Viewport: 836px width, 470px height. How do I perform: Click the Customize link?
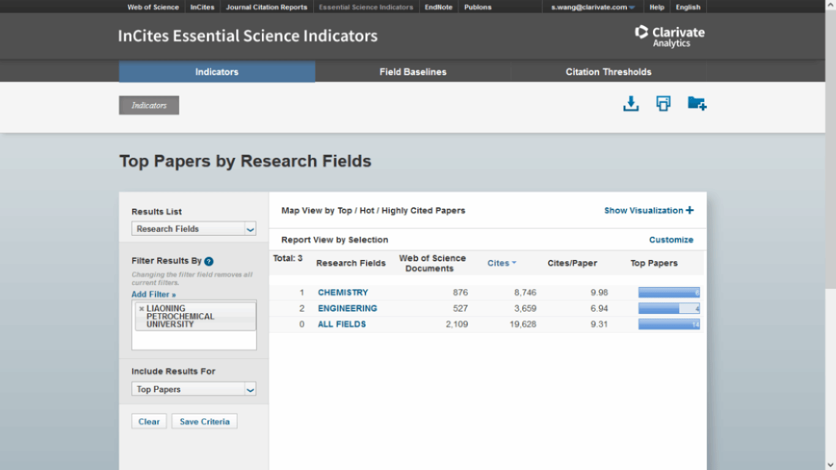671,240
